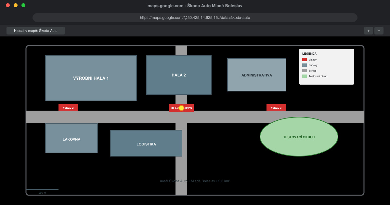Click the 'Testovací okruh' legend label

click(x=318, y=76)
